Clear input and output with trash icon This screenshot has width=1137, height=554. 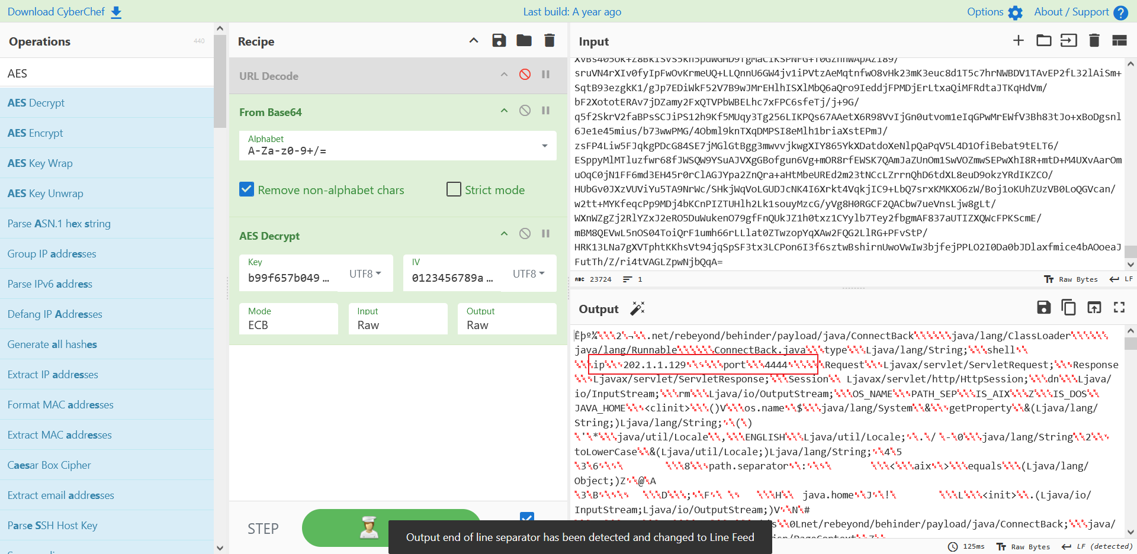(1094, 40)
